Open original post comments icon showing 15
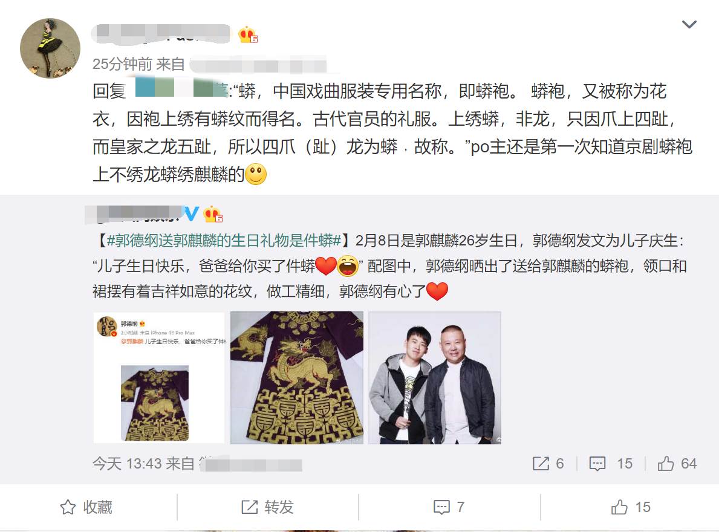This screenshot has width=719, height=532. pos(611,463)
